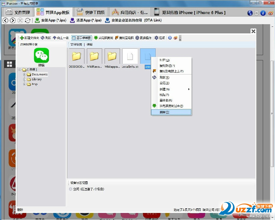Click the globe icon at top right
This screenshot has height=220, width=275.
click(250, 13)
